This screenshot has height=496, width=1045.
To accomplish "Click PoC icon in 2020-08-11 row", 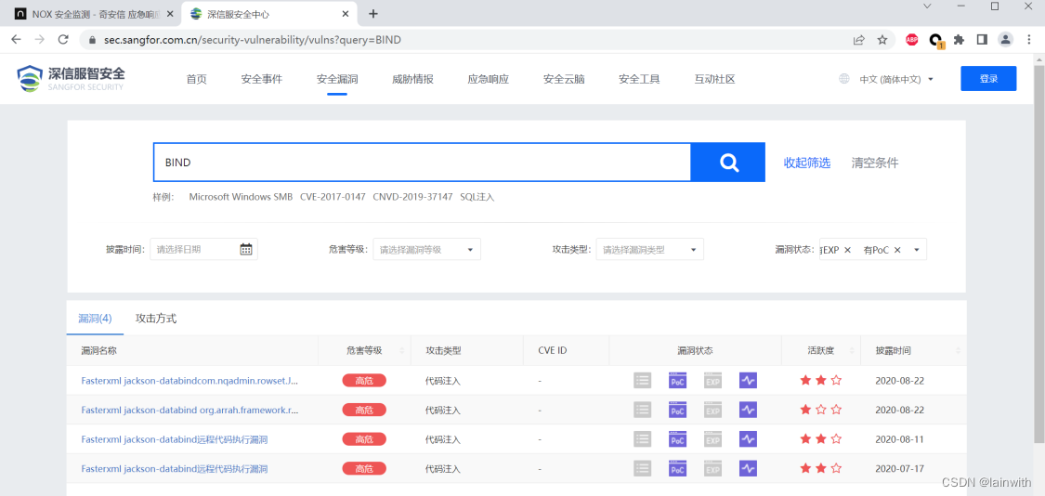I will [x=677, y=439].
